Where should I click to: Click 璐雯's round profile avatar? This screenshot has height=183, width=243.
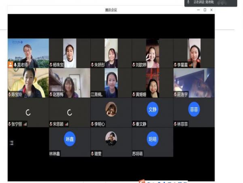111,138
